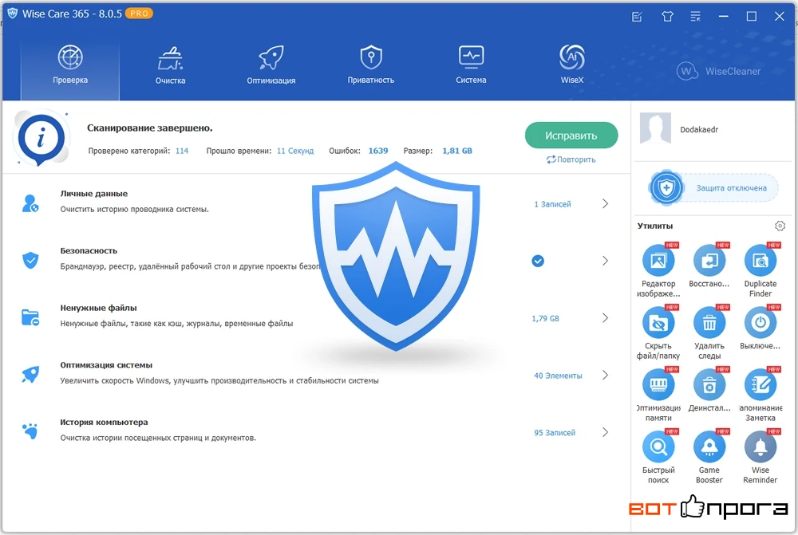This screenshot has height=535, width=798.
Task: Click the Утилиты section heading
Action: click(x=654, y=226)
